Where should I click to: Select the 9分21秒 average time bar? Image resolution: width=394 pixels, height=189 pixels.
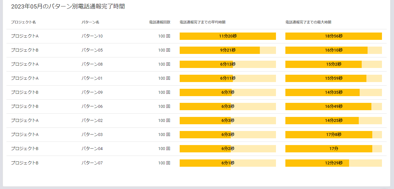[x=228, y=50]
